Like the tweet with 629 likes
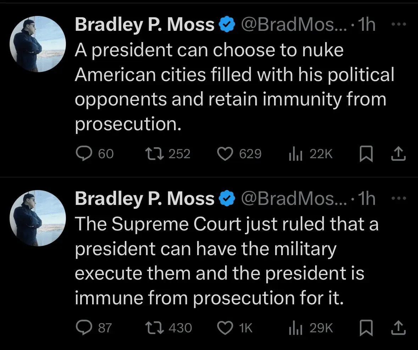The width and height of the screenshot is (418, 350). coord(224,154)
